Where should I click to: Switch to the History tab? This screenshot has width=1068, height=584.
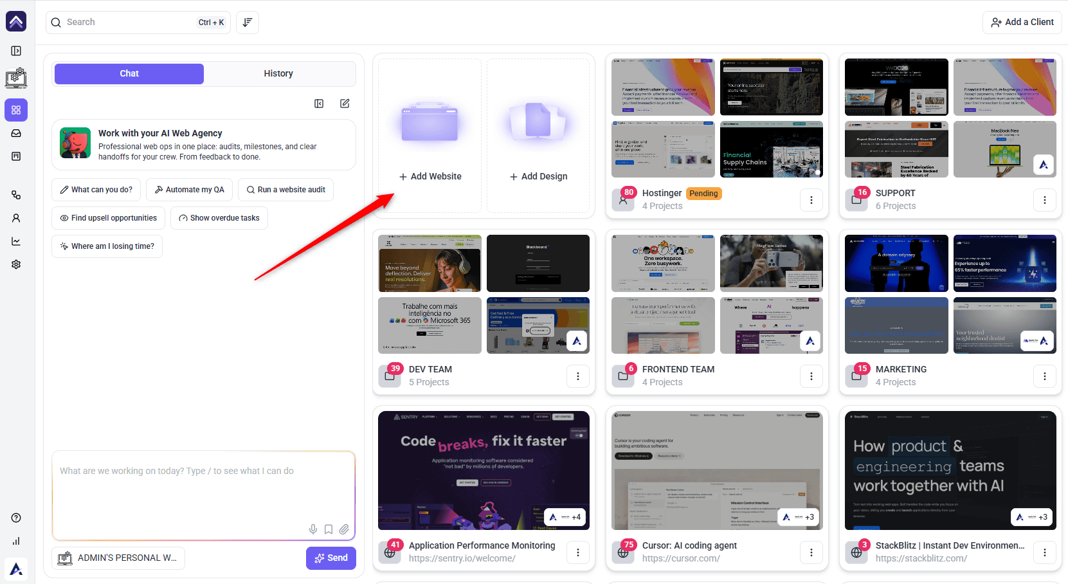tap(278, 74)
